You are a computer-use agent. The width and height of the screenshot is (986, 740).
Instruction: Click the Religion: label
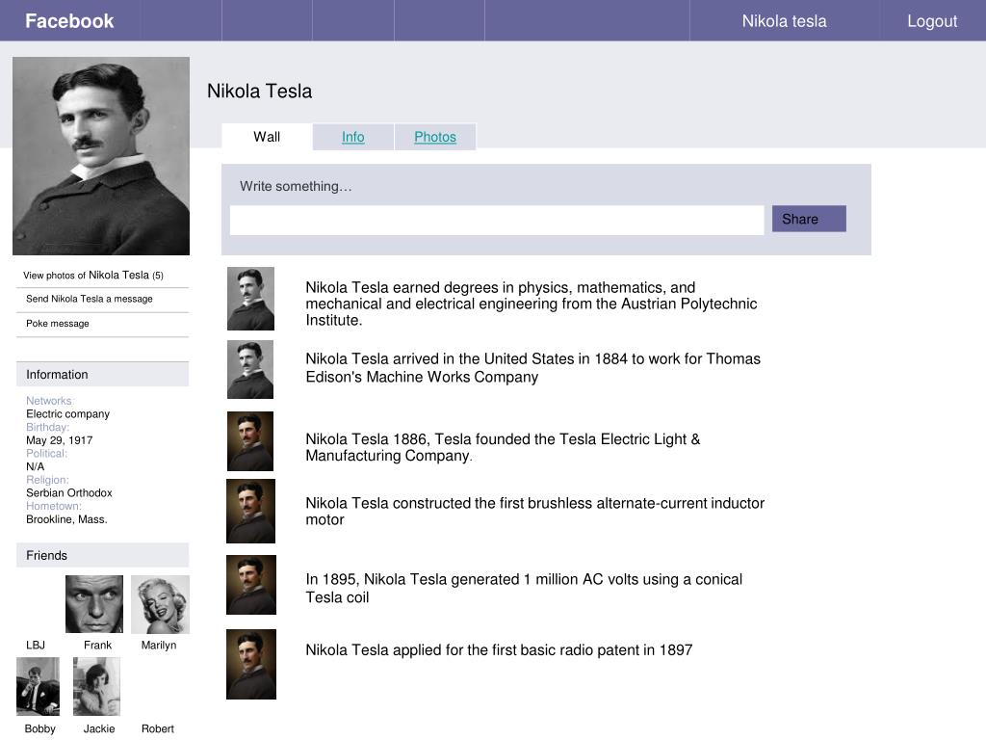coord(47,480)
